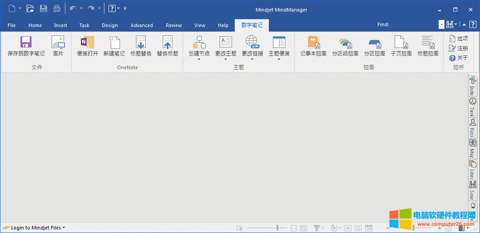Click 选项 options button
This screenshot has width=480, height=233.
(x=459, y=39)
